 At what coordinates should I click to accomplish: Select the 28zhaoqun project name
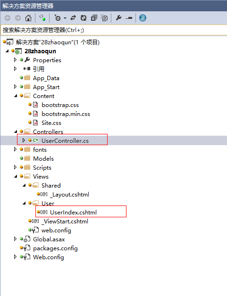40,51
